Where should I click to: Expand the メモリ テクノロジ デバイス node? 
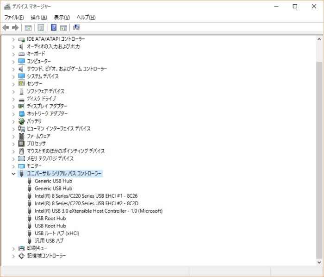pyautogui.click(x=13, y=159)
